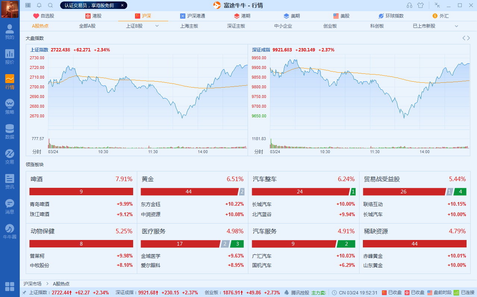Click the previous index arrow in 大盘指数
The image size is (477, 297).
point(464,38)
